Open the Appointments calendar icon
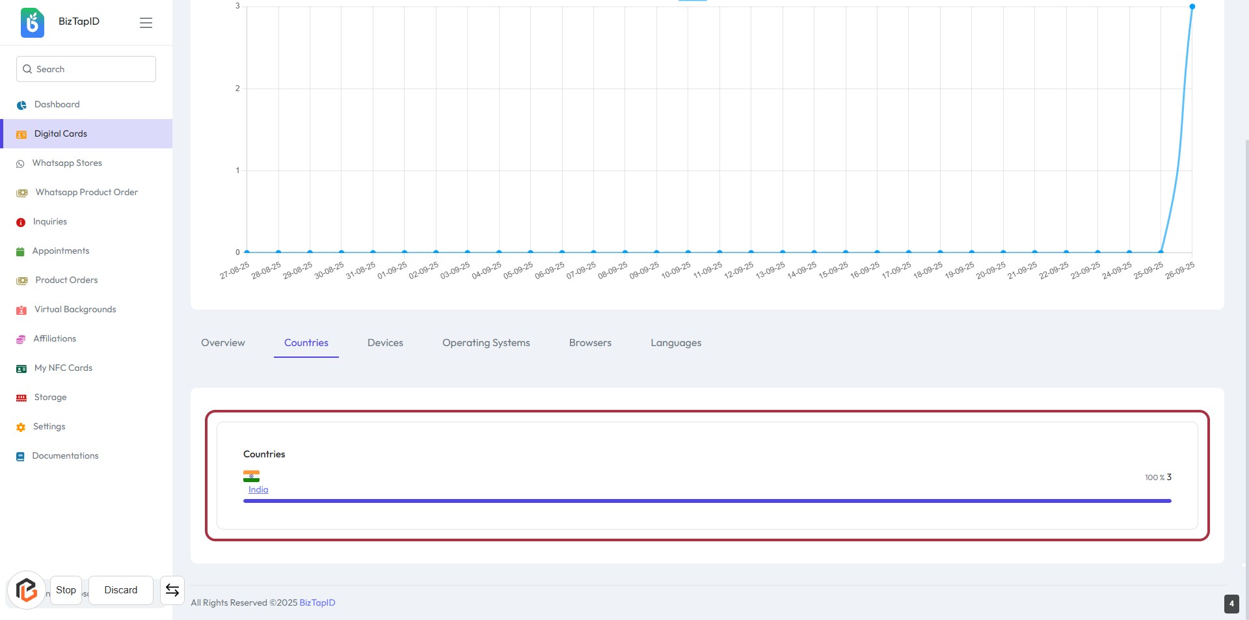 (20, 252)
